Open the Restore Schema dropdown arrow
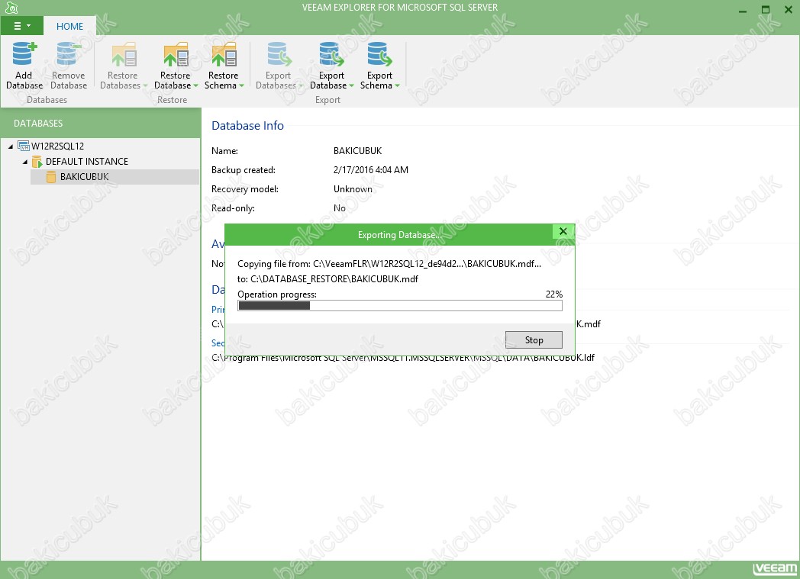 [241, 85]
